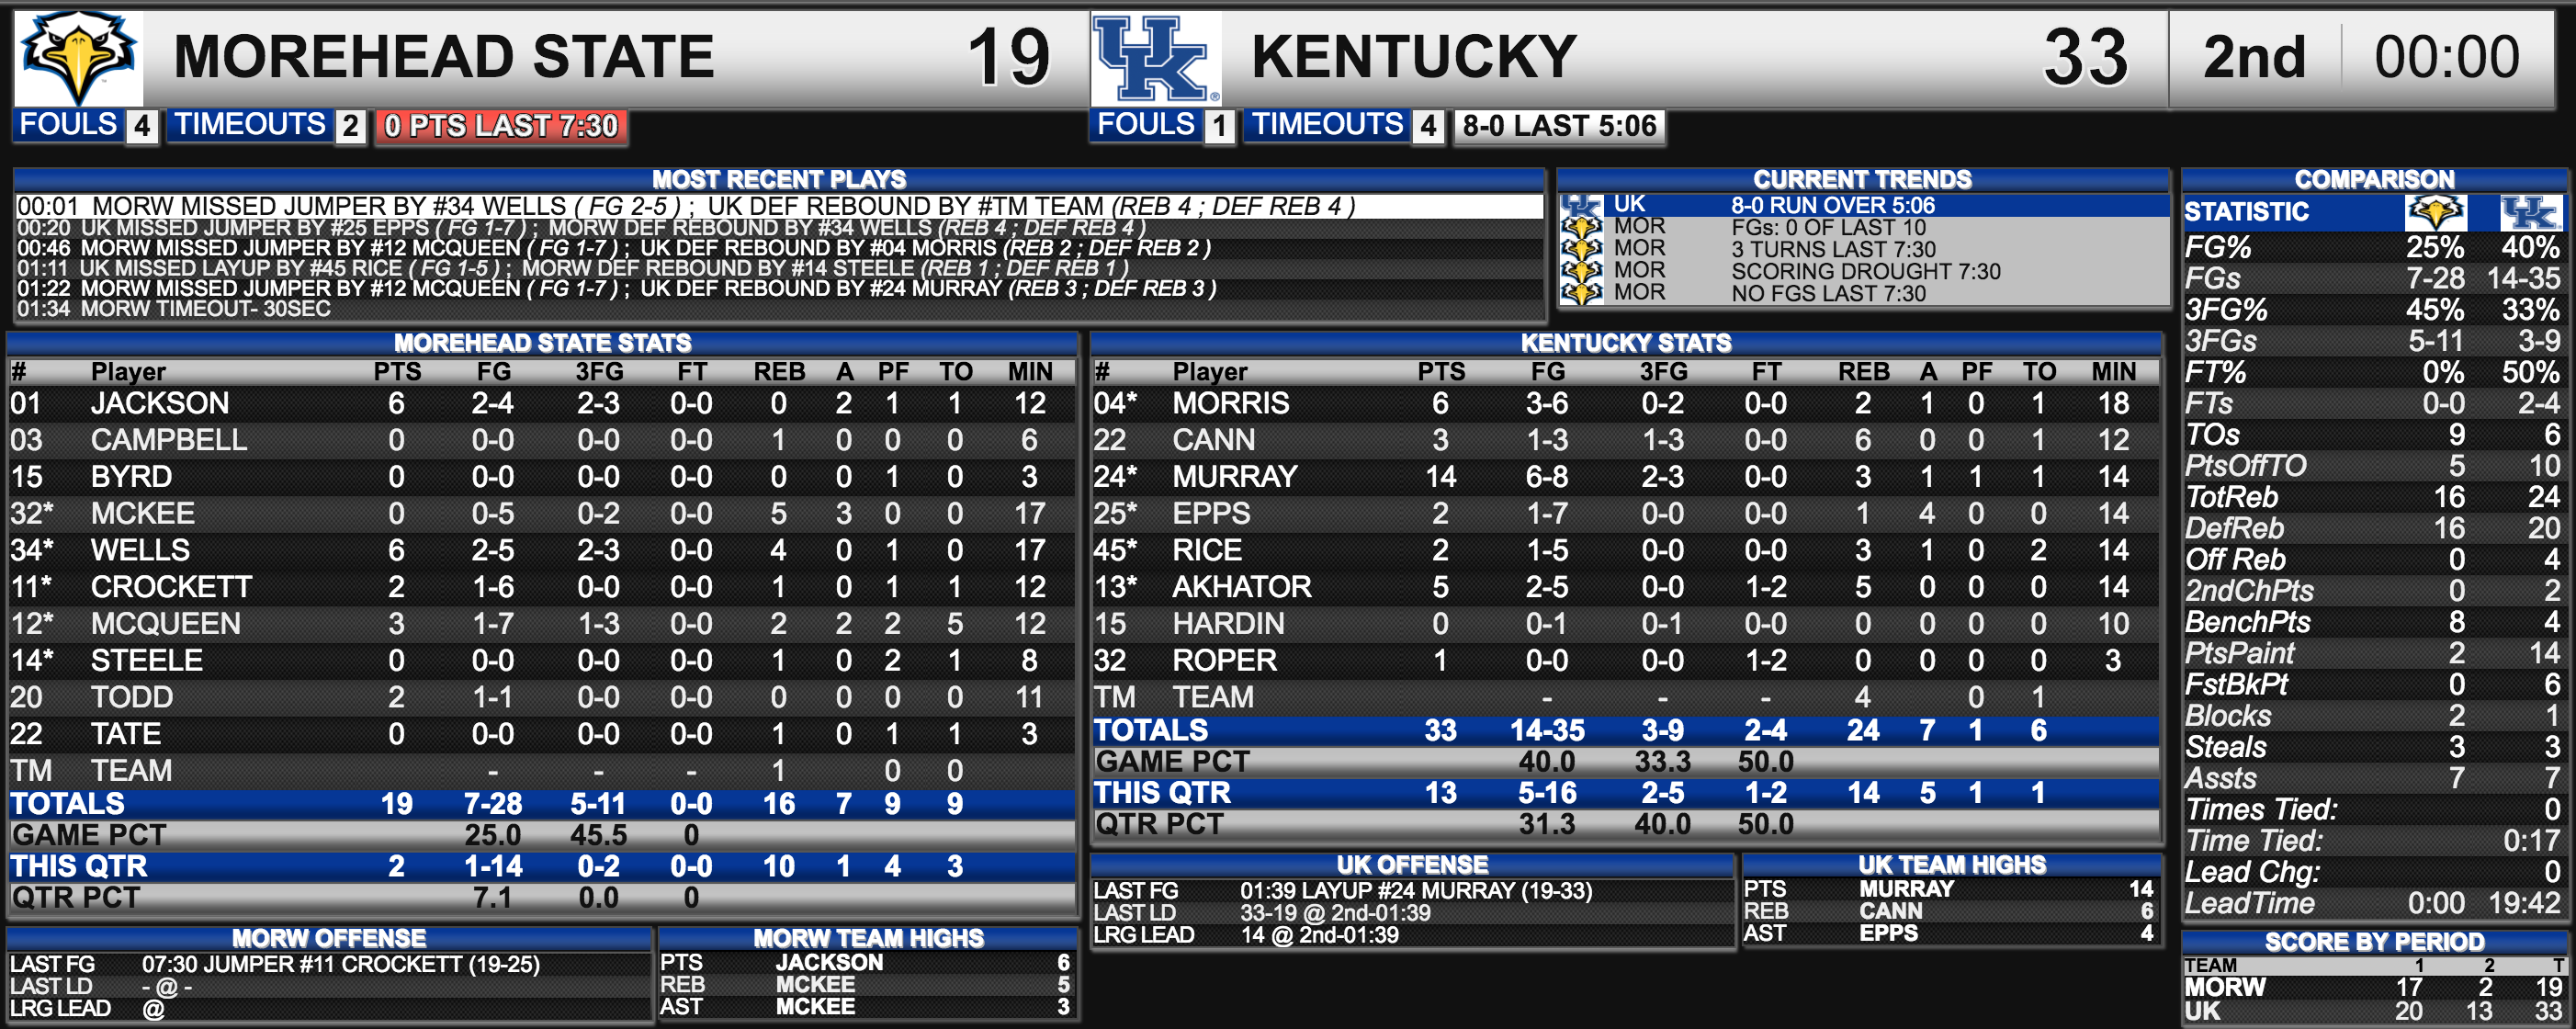Select Jackson row in Morehead State stats

(x=542, y=403)
